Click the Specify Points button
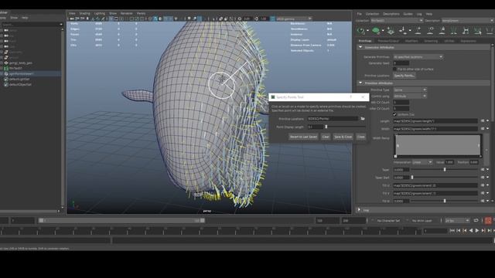Image resolution: width=495 pixels, height=278 pixels. pyautogui.click(x=404, y=76)
